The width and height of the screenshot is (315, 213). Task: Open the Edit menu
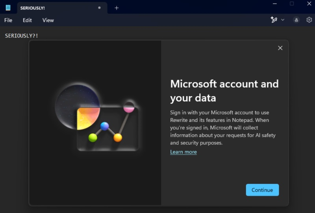click(x=27, y=20)
